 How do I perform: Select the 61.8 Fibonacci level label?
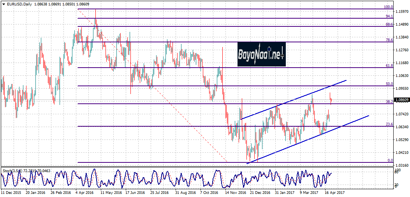coord(389,66)
